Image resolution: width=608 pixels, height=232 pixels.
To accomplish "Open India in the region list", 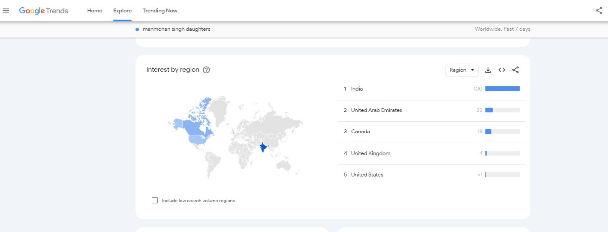I will pos(357,89).
